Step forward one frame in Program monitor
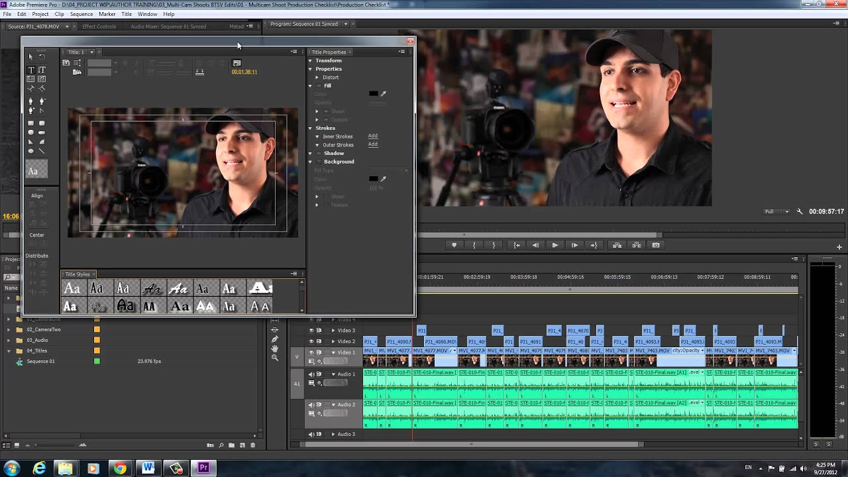This screenshot has height=477, width=848. (574, 245)
